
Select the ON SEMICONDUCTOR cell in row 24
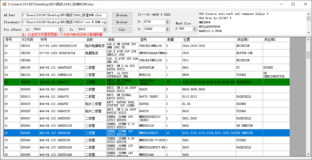276,75
